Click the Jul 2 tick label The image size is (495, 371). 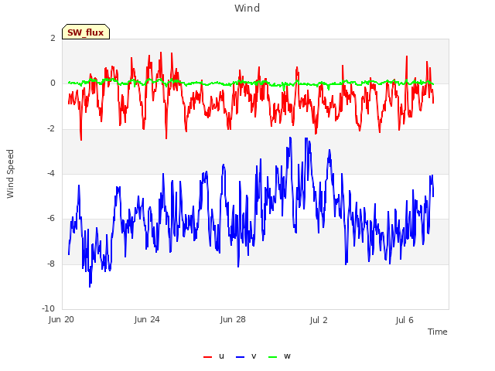pos(319,320)
